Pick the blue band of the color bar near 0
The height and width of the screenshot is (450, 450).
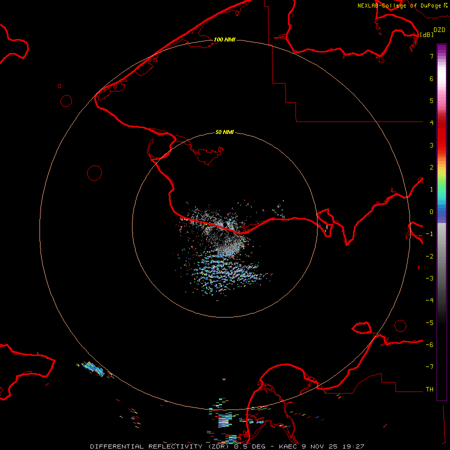pos(441,212)
